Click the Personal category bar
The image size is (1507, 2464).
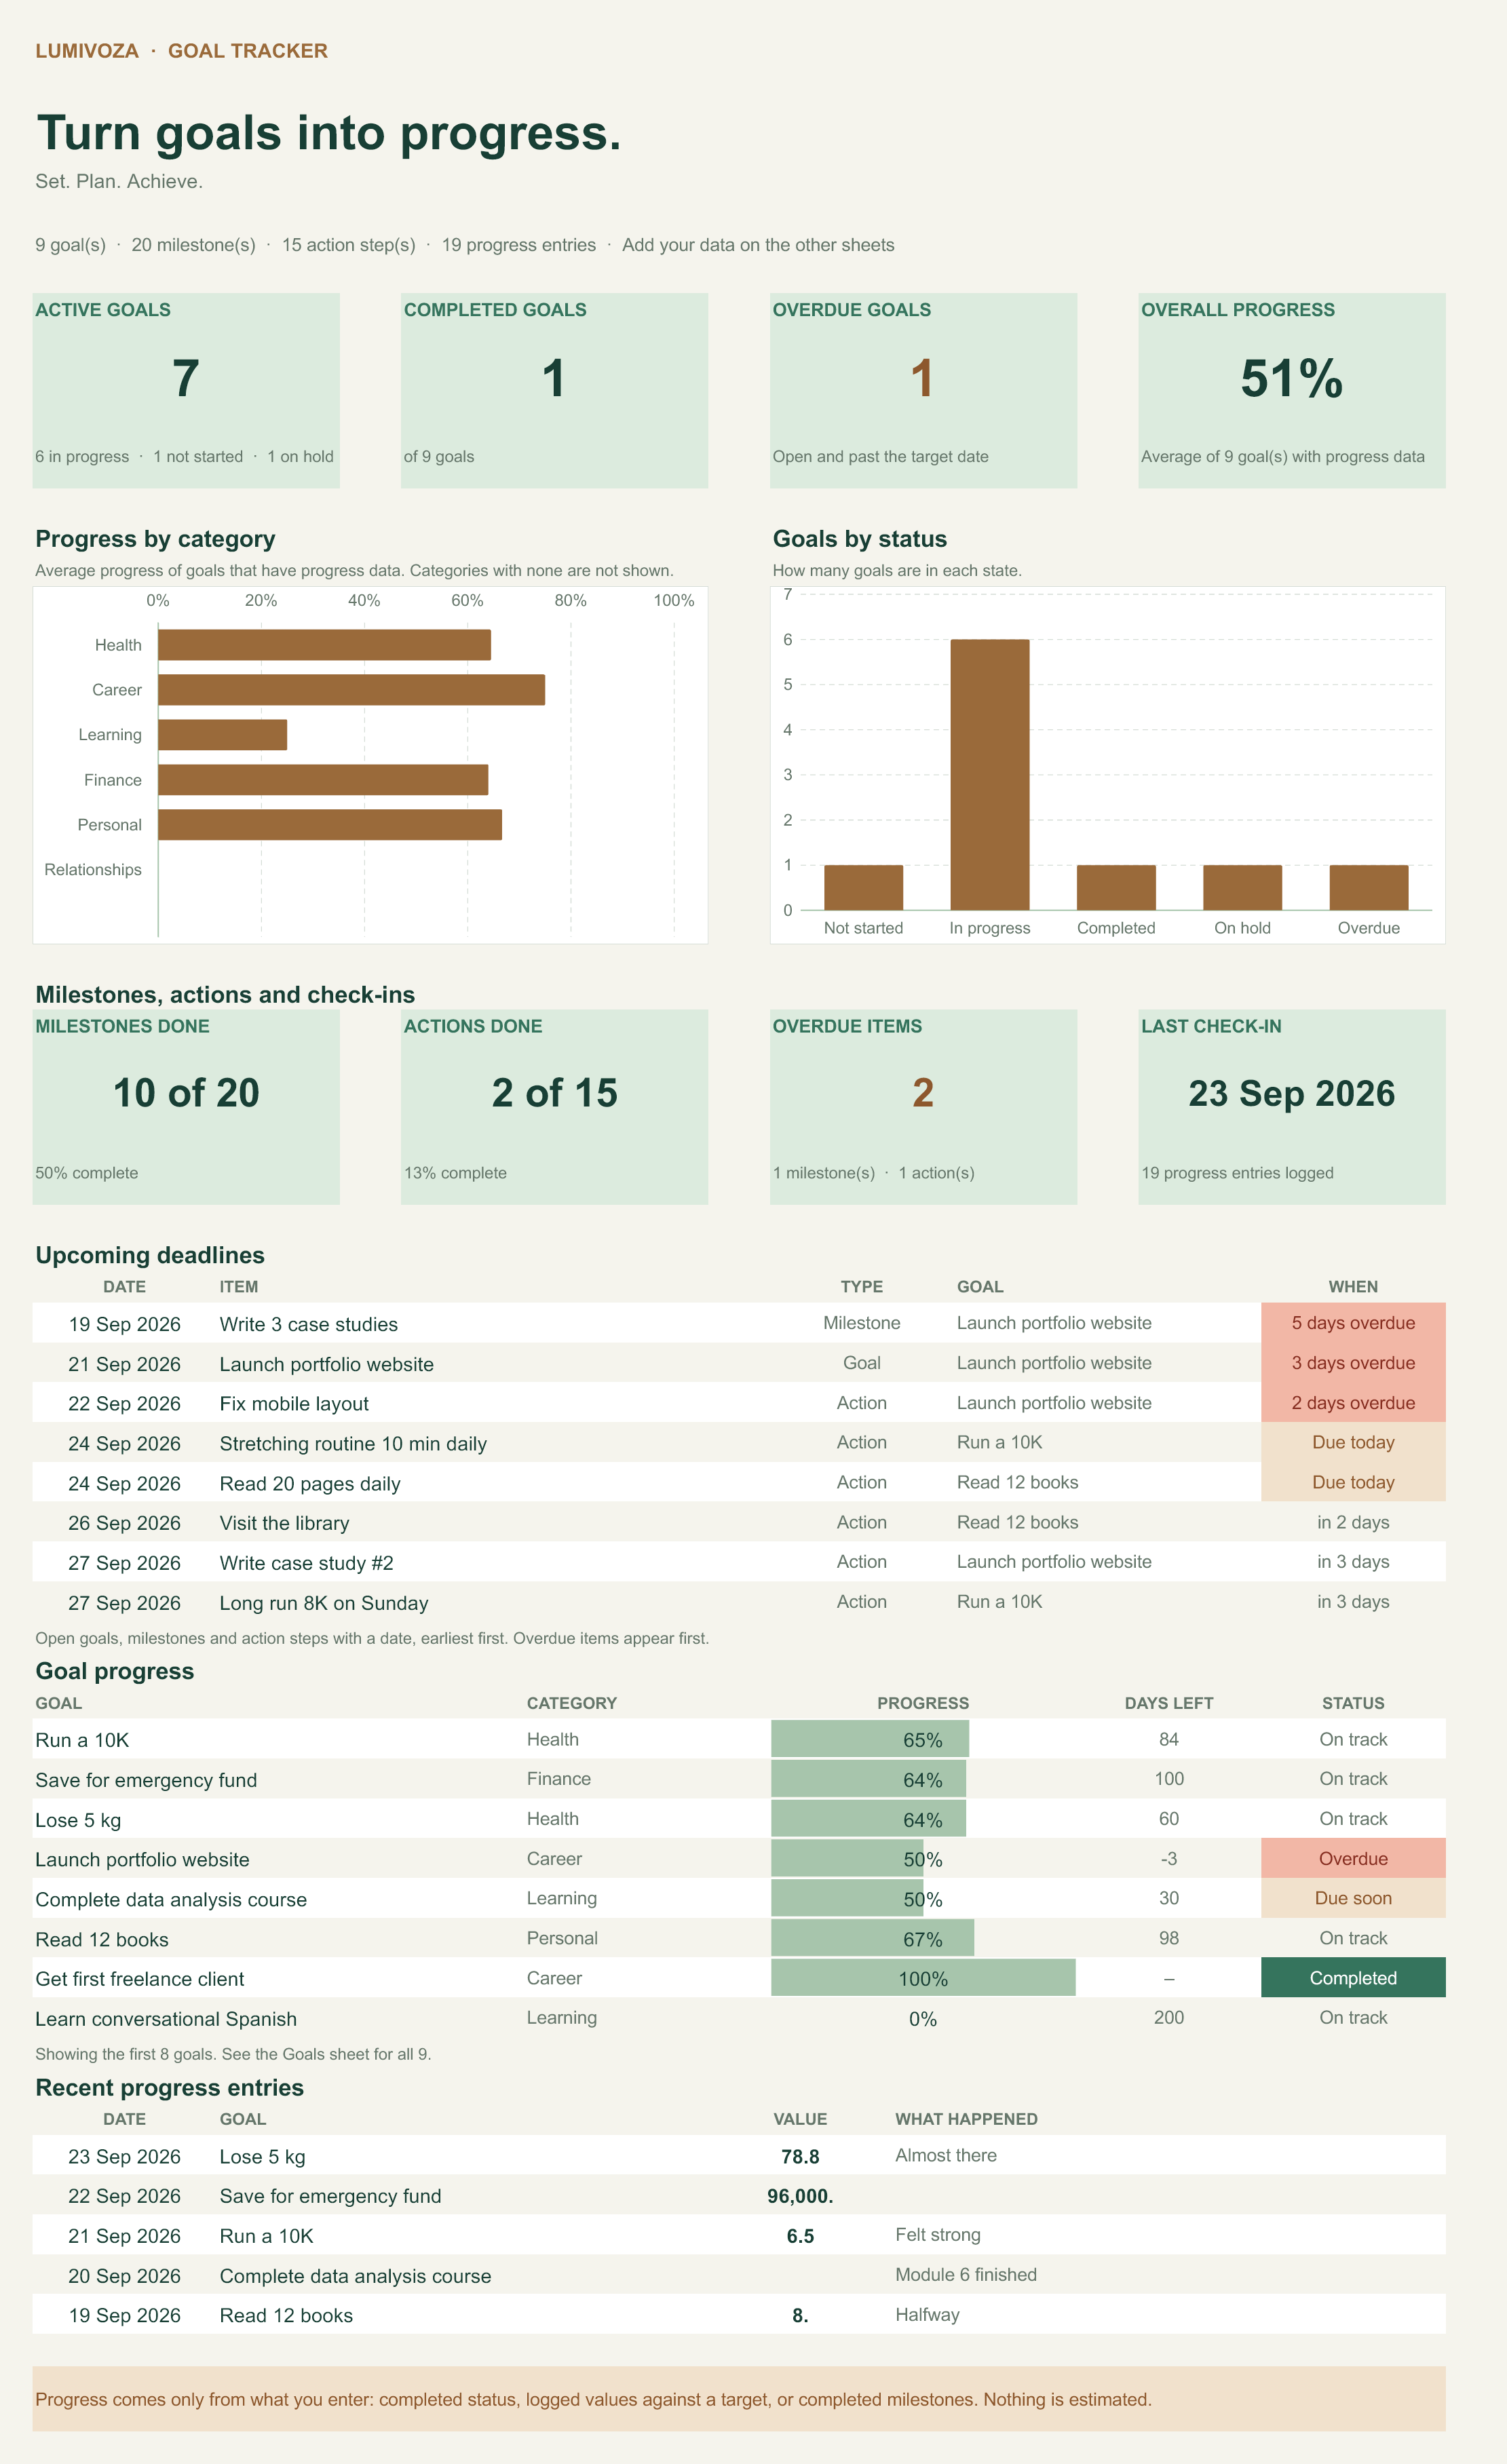click(x=330, y=825)
